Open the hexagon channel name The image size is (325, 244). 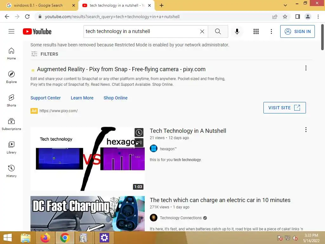pos(168,149)
